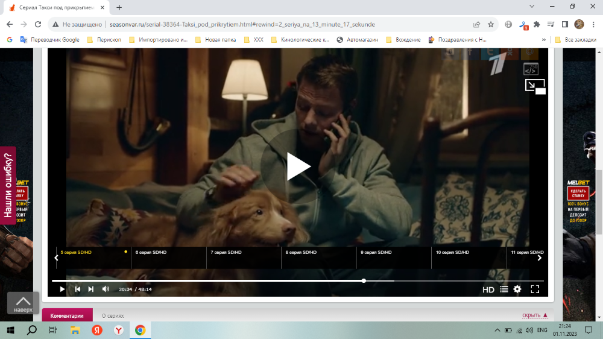Click the page vertical scrollbar
Viewport: 603px width, 339px height.
[599, 201]
